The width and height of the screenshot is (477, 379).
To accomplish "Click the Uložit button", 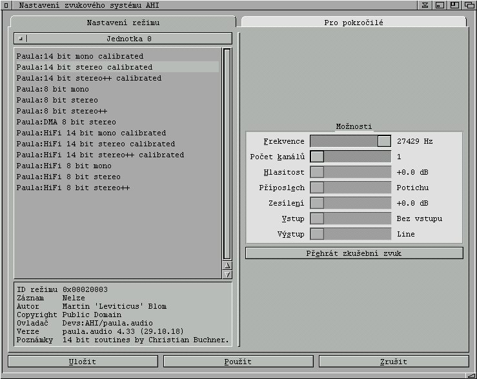I will (x=83, y=362).
